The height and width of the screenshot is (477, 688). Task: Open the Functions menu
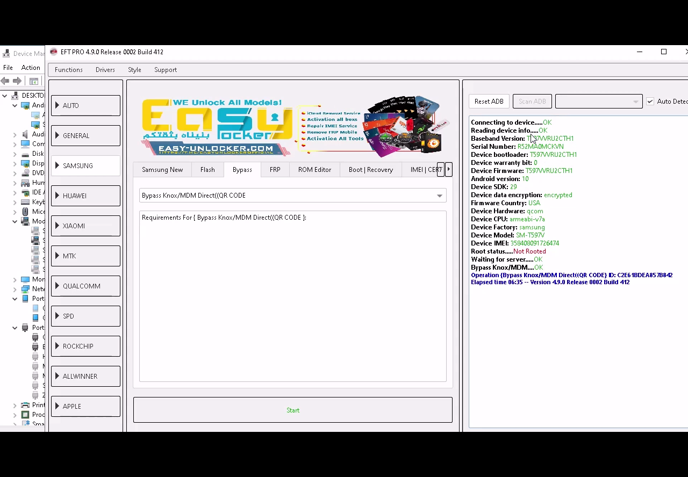(69, 70)
